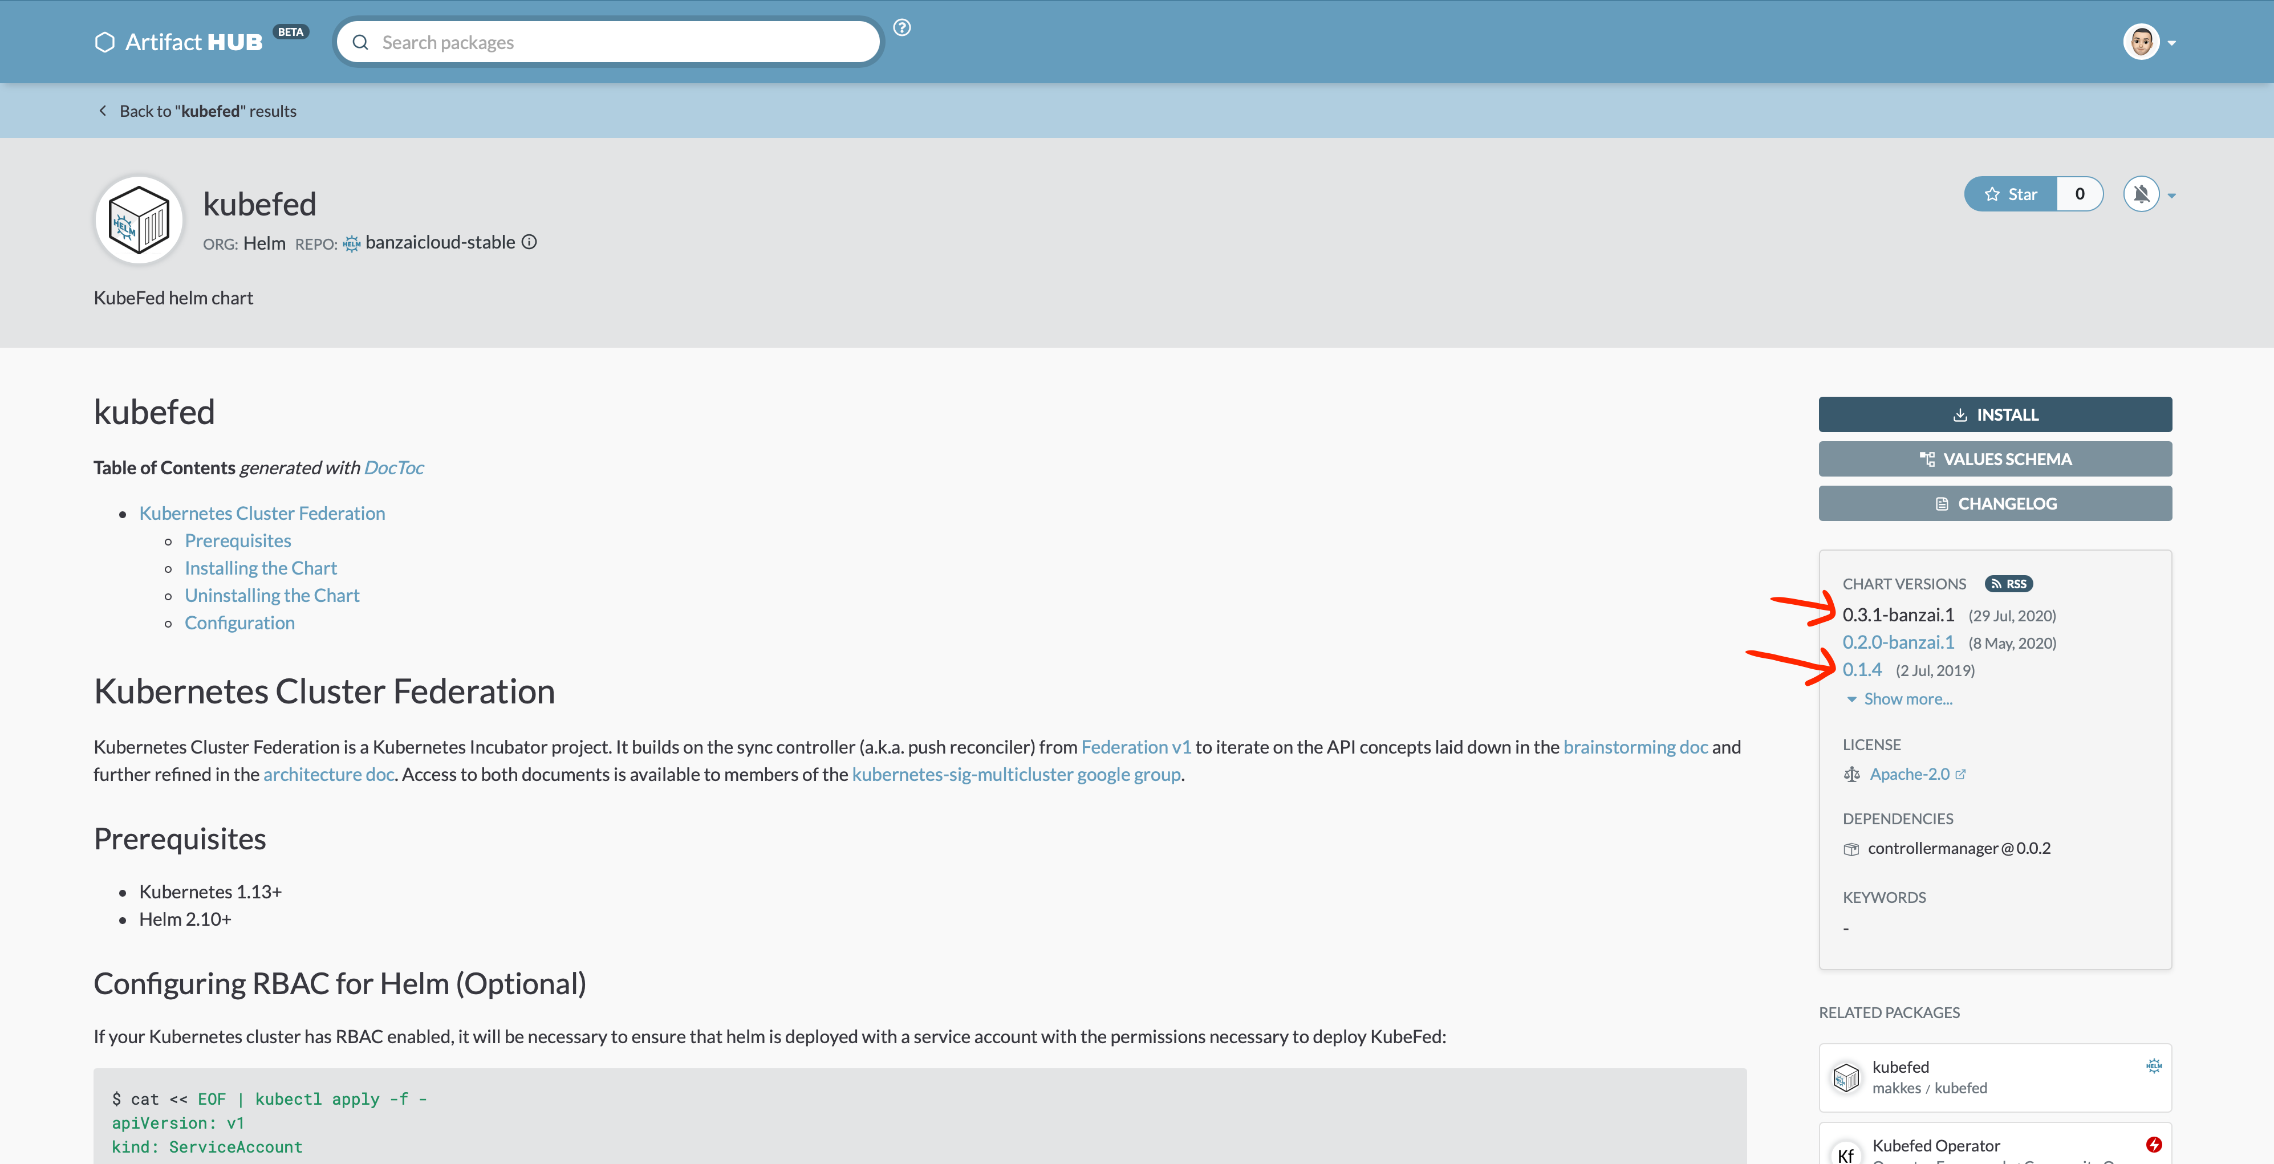Click the Helm icon on the related kubefed package
The image size is (2274, 1164).
2155,1066
